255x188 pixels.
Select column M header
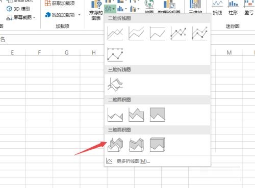(229, 52)
